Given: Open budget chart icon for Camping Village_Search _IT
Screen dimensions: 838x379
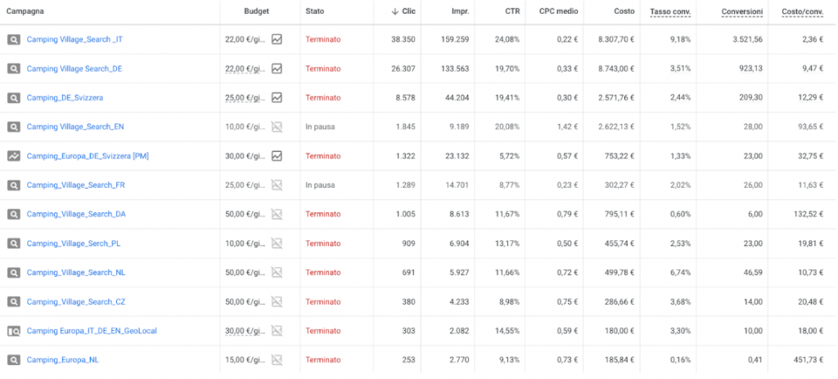Looking at the screenshot, I should 277,39.
